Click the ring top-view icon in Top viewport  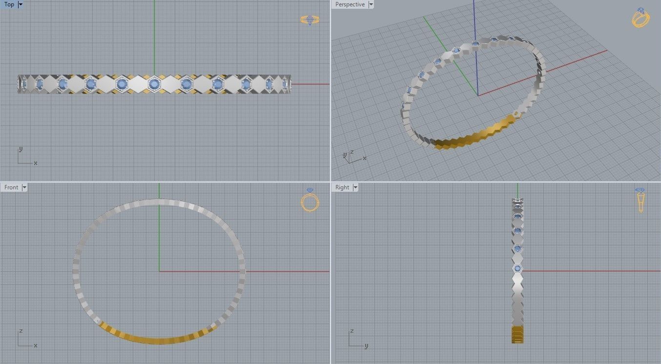[x=310, y=20]
